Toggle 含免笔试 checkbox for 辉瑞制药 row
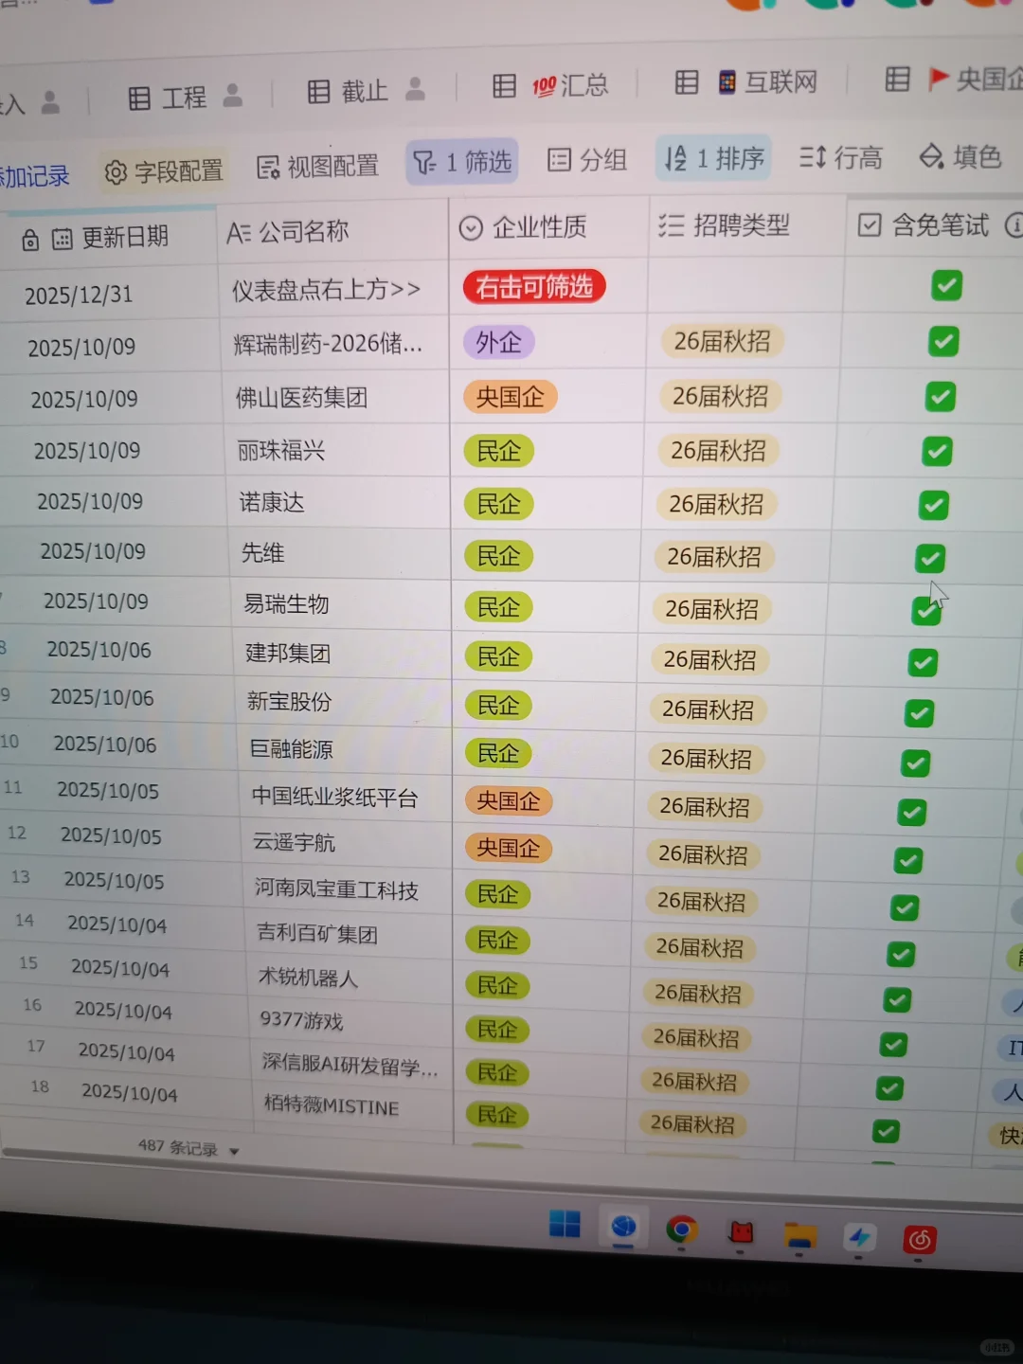This screenshot has height=1364, width=1023. tap(943, 341)
